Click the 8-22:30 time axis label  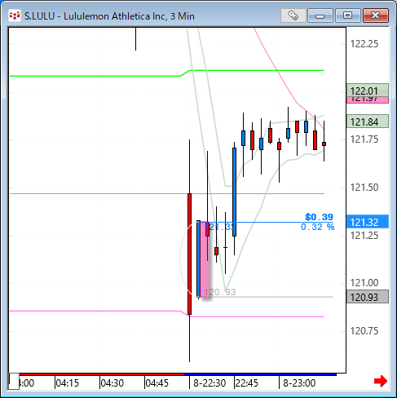[x=210, y=383]
